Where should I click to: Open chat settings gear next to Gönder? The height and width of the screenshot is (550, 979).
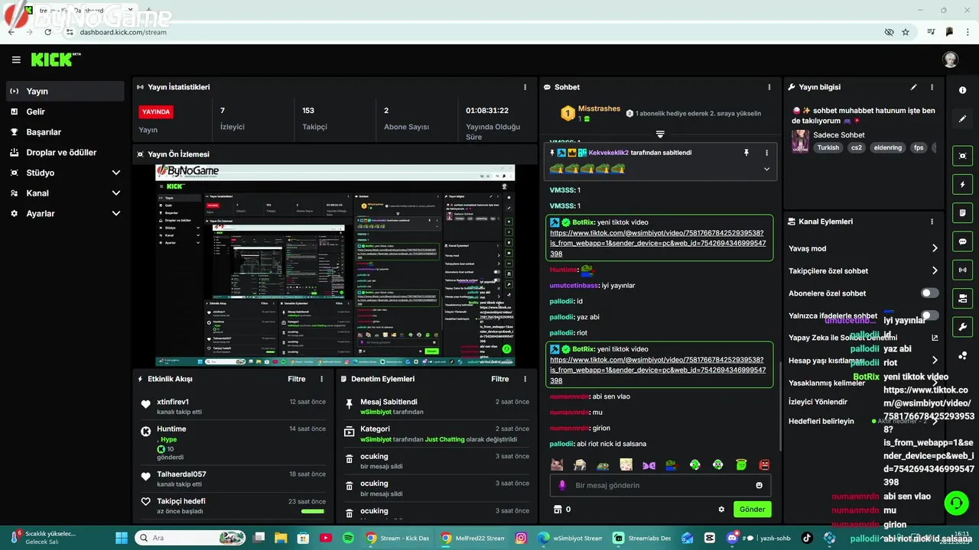pos(720,510)
